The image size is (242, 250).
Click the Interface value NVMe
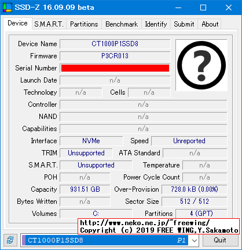[91, 141]
